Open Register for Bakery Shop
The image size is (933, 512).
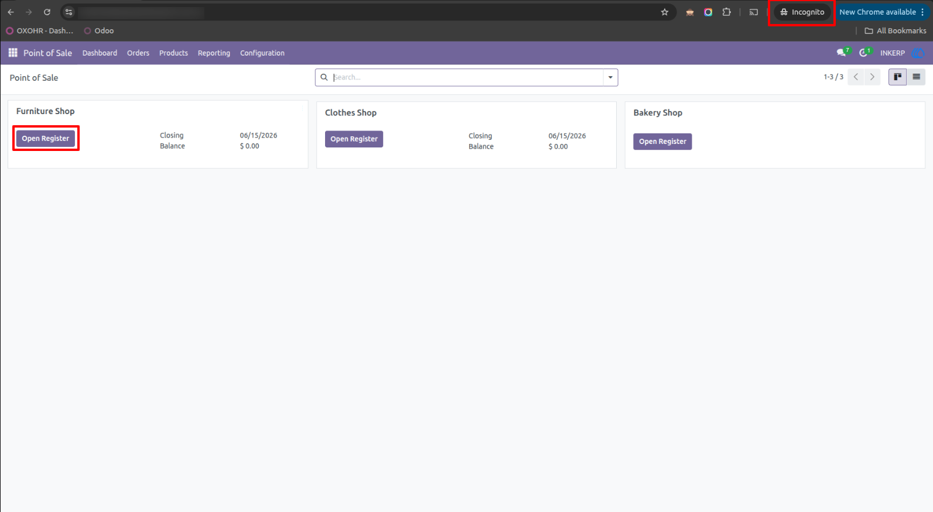pyautogui.click(x=662, y=142)
